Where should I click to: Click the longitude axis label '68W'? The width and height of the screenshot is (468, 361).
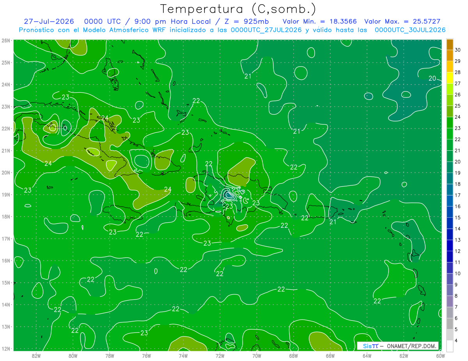tap(293, 355)
